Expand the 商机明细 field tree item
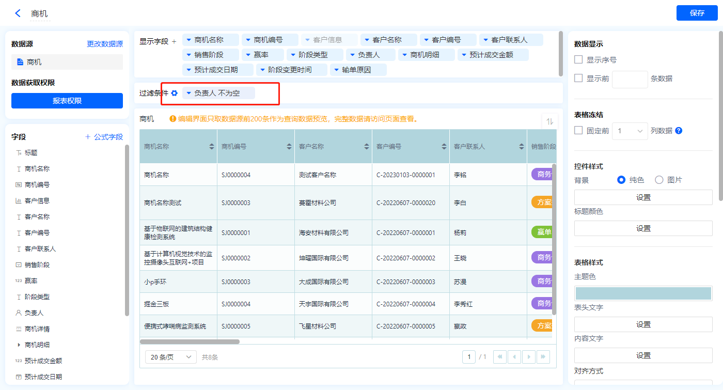This screenshot has height=390, width=723. click(x=19, y=345)
